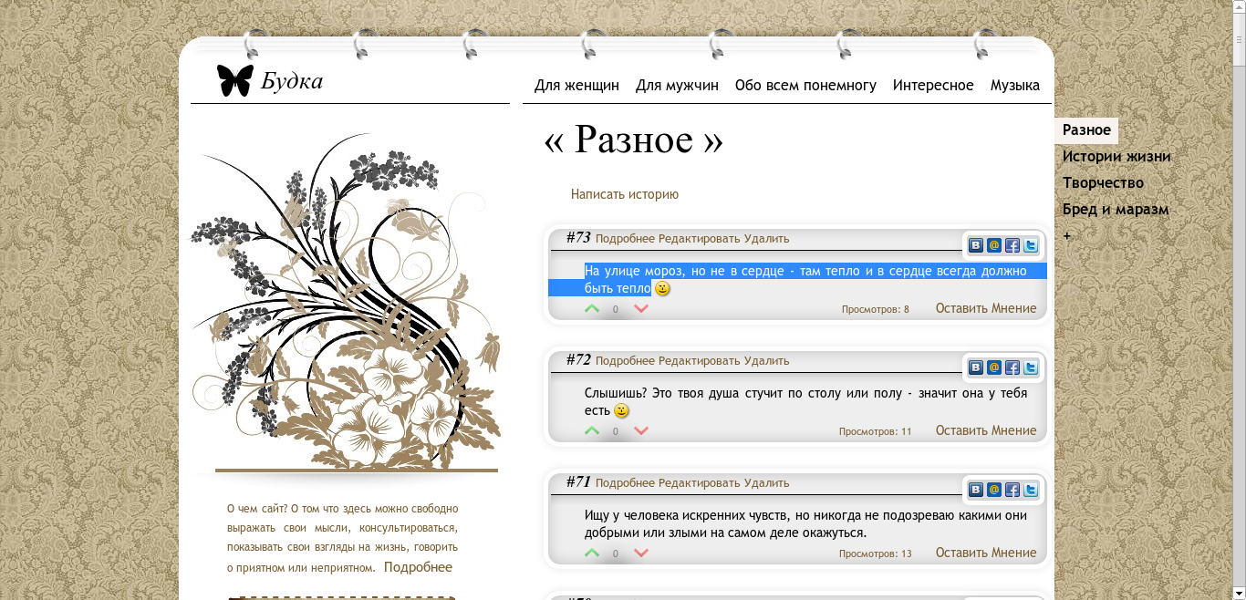Downvote post #73 with red arrow
1246x600 pixels.
(x=641, y=309)
